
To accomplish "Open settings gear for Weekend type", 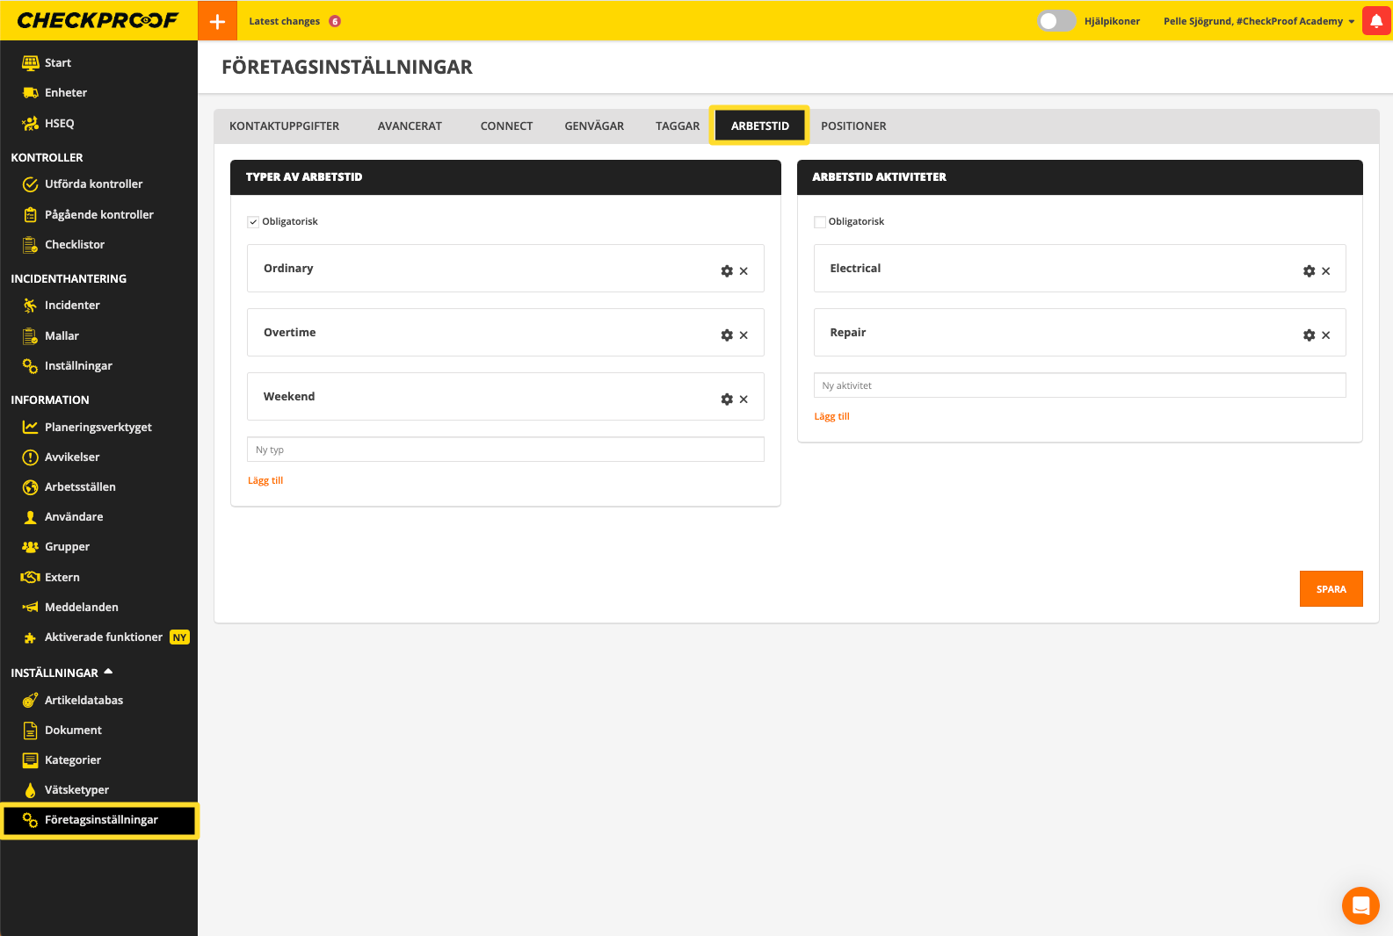I will 727,400.
